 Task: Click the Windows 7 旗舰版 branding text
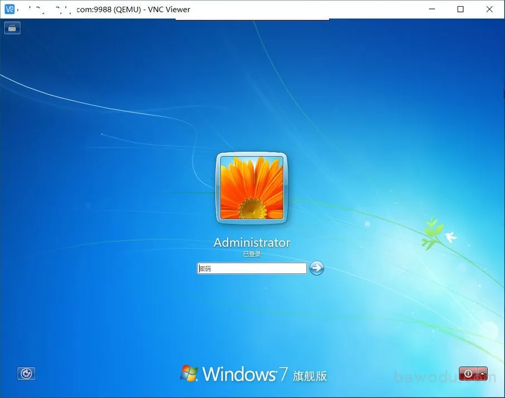[264, 374]
